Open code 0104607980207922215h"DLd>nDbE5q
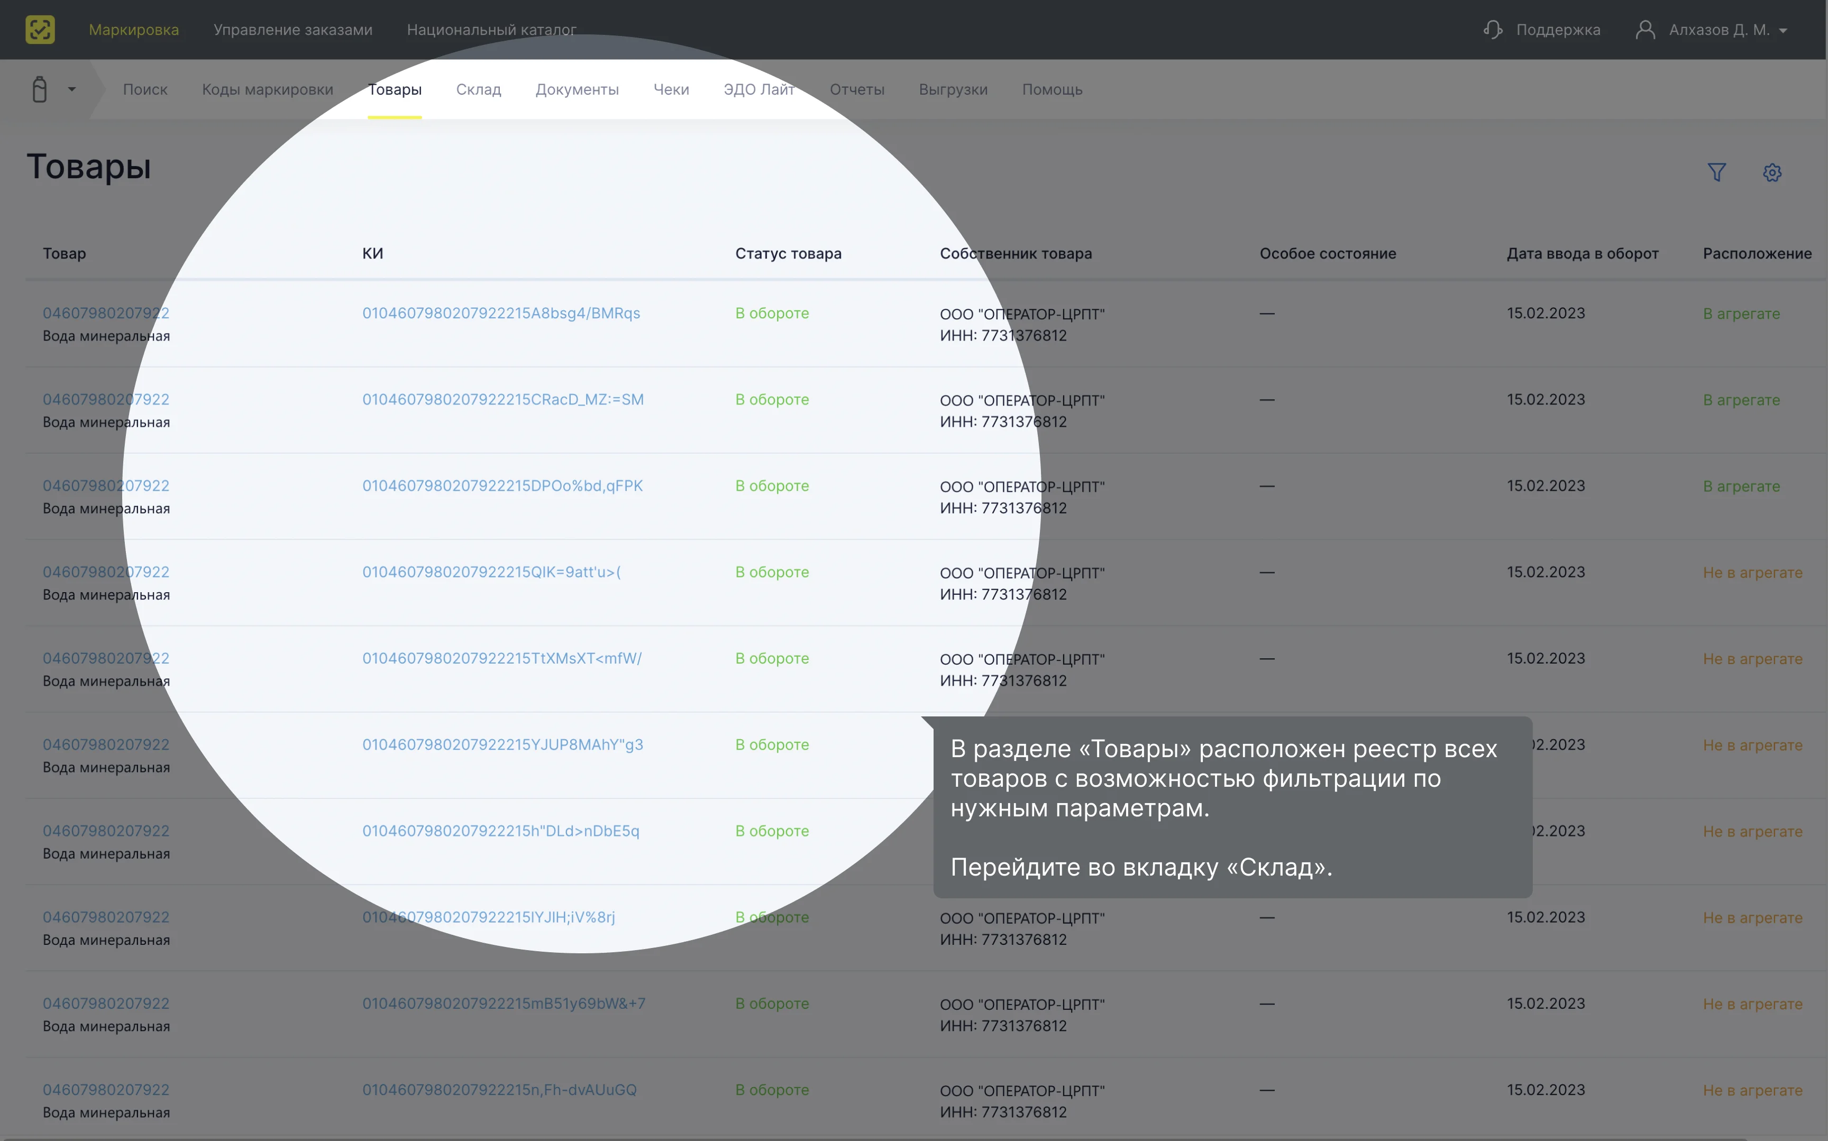The height and width of the screenshot is (1141, 1828). (x=500, y=831)
